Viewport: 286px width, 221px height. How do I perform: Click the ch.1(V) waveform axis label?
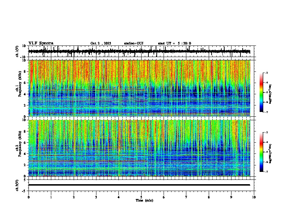17,51
